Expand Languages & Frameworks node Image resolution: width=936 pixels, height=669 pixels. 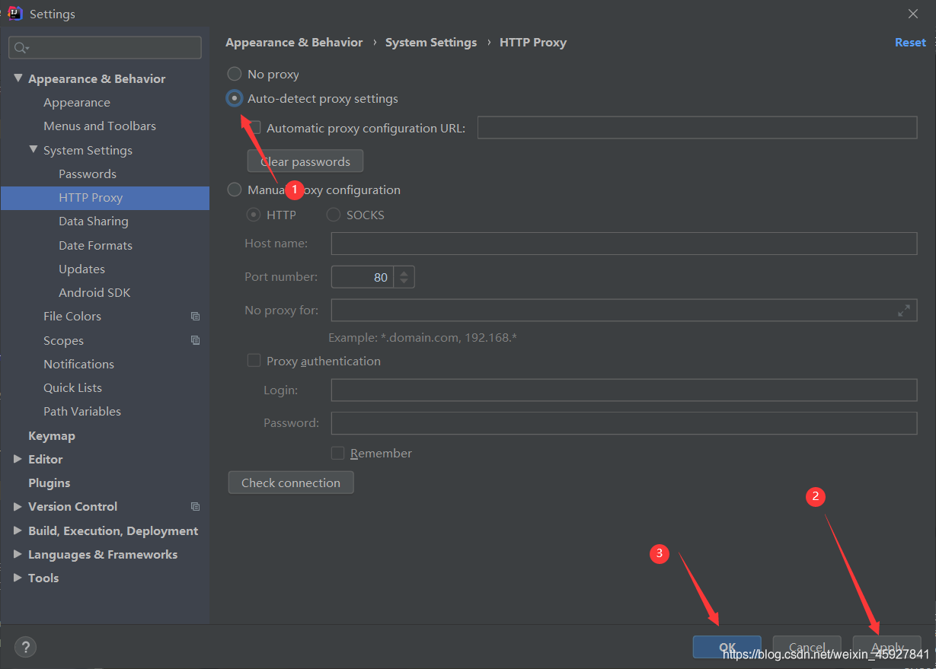click(18, 554)
